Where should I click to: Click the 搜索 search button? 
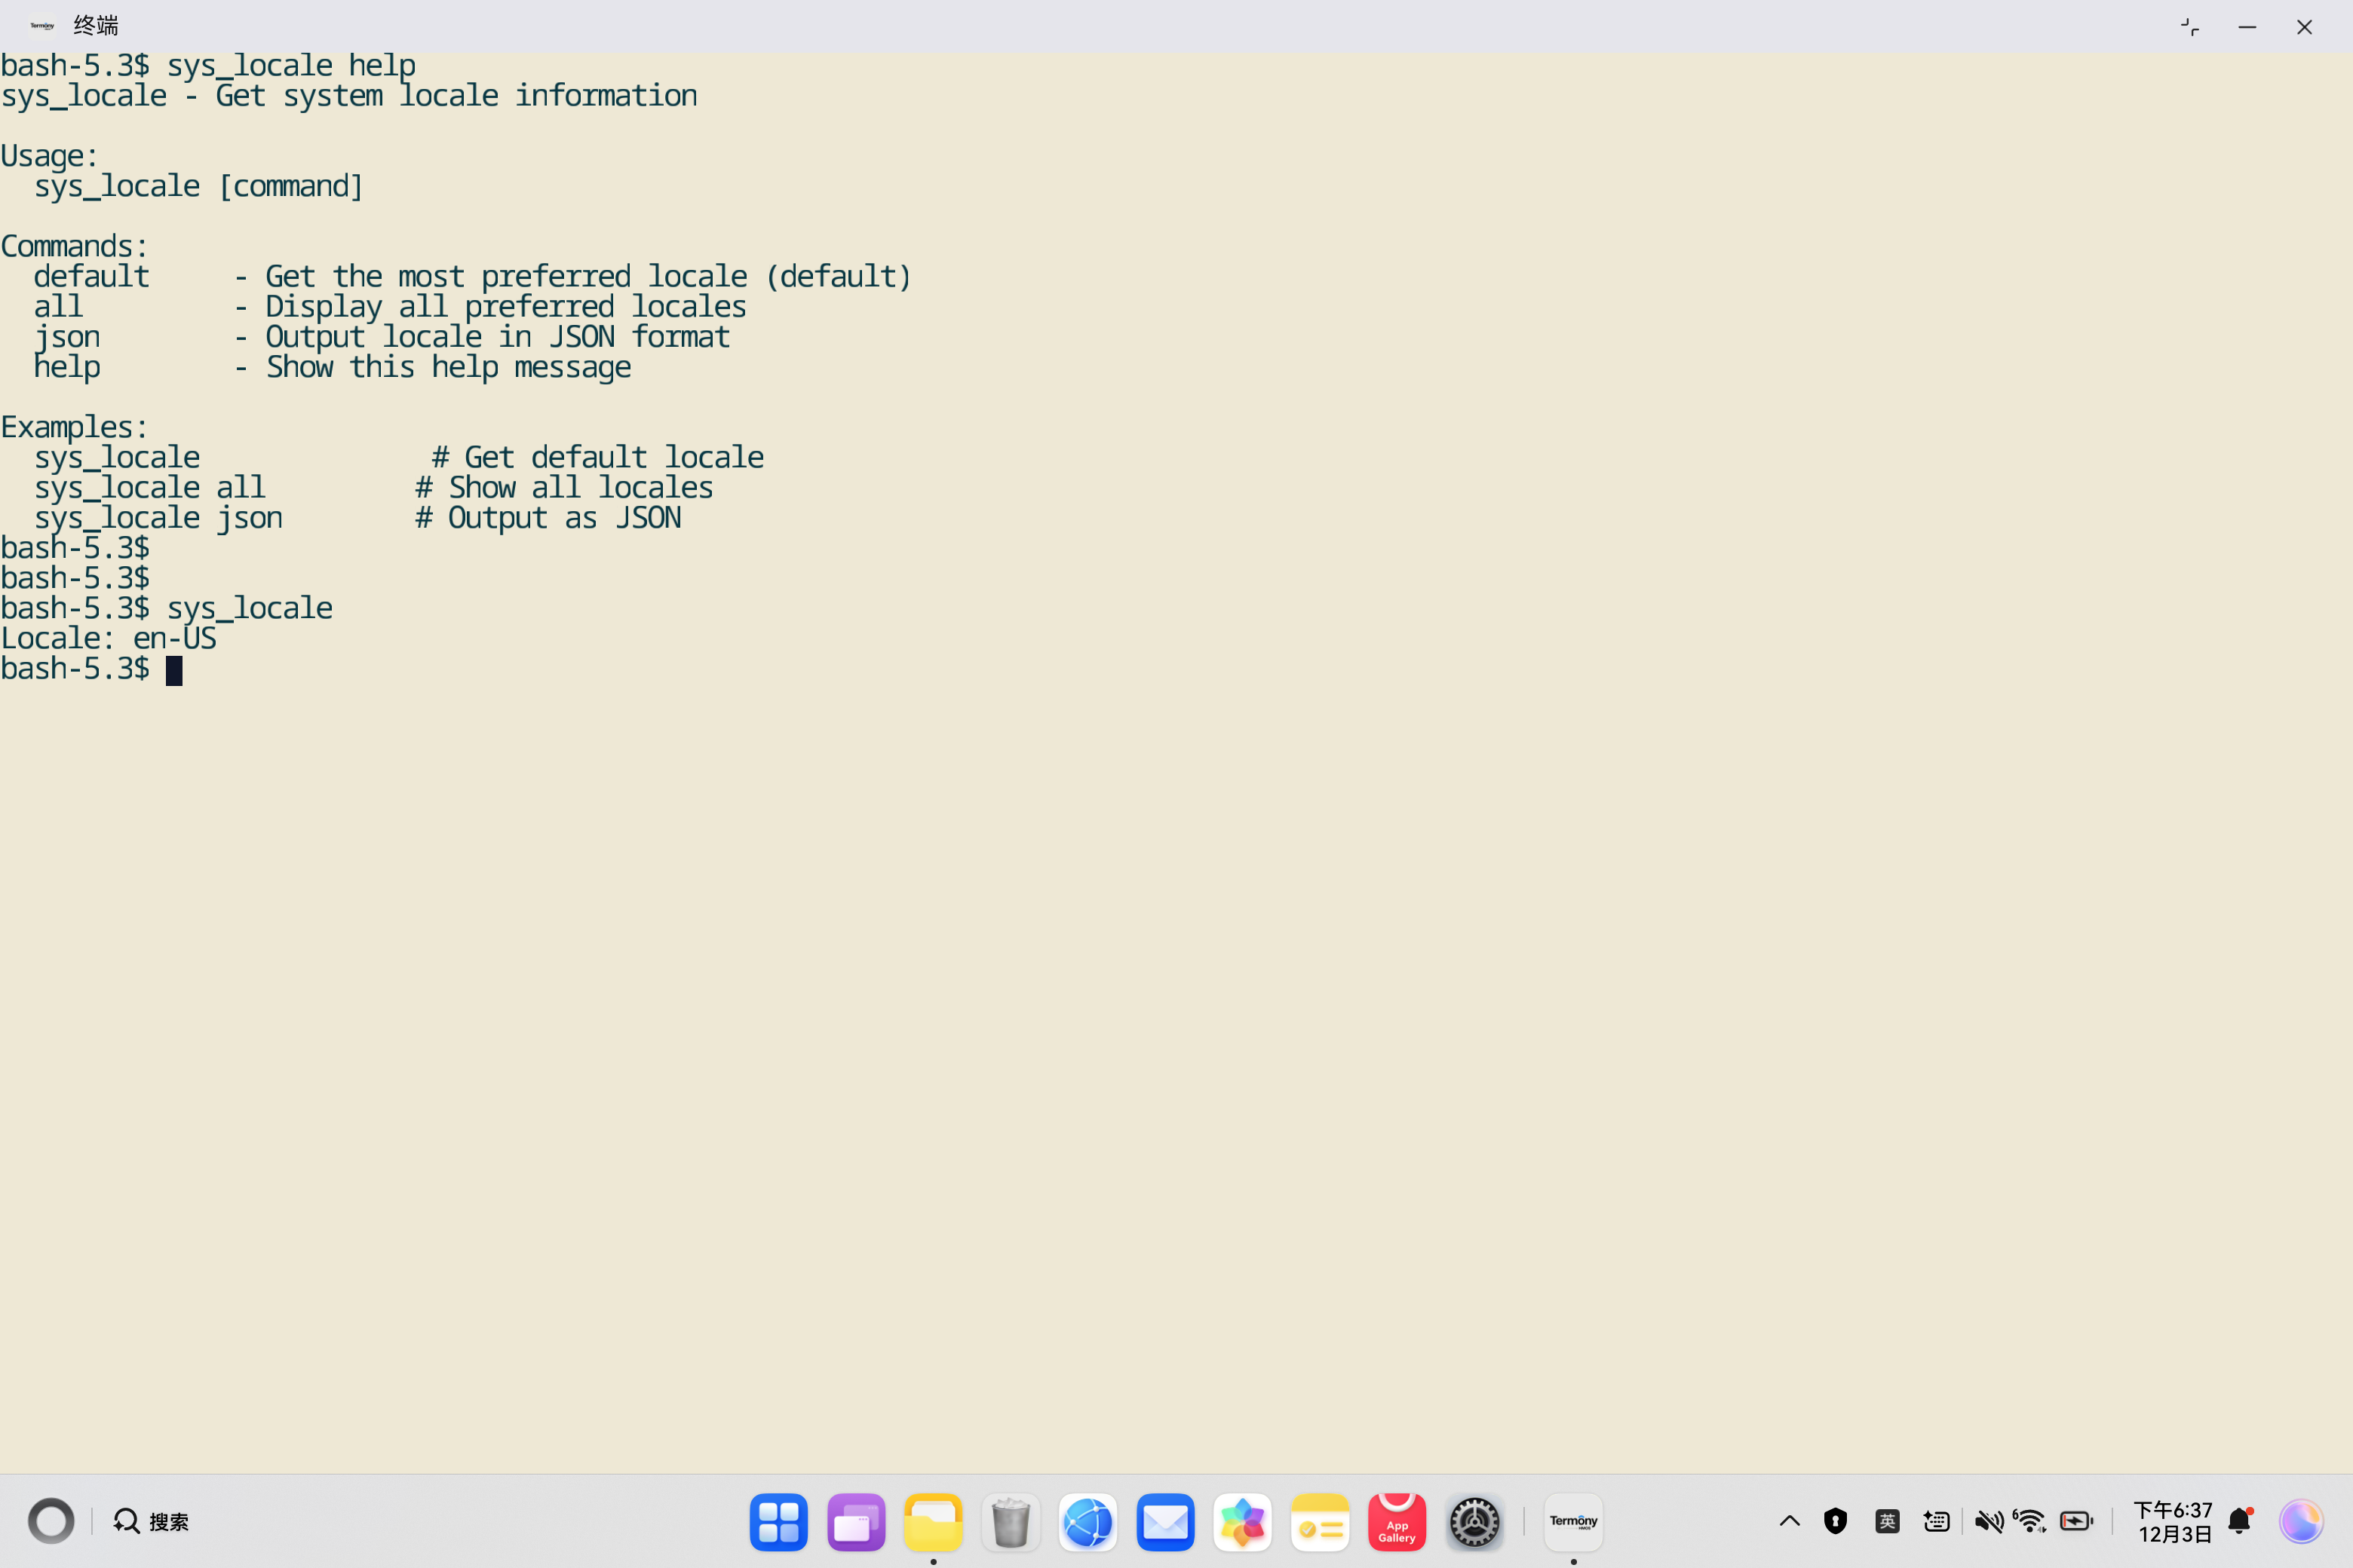tap(151, 1522)
